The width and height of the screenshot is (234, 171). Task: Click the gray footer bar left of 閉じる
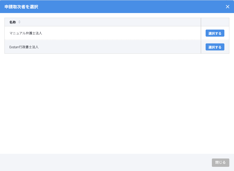coord(104,162)
